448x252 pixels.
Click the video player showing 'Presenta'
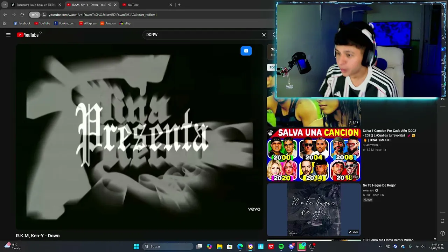click(x=139, y=136)
